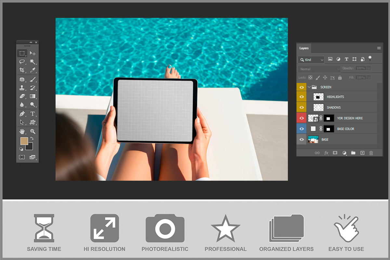Select the Path Selection arrow tool
Viewport: 390px width, 260px height.
coord(22,122)
